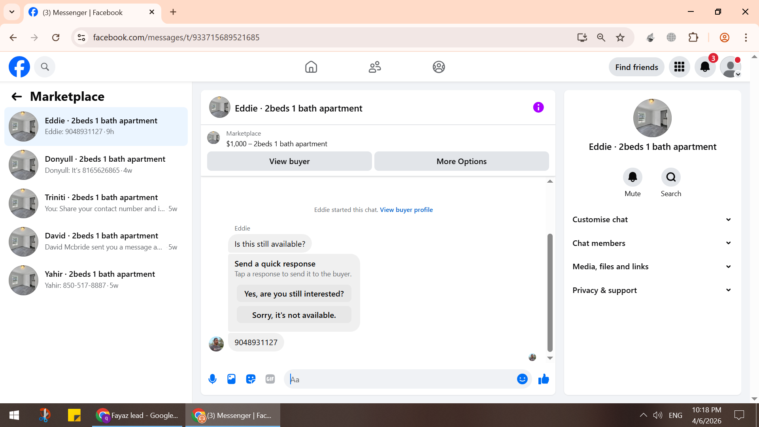
Task: Open the Groups icon in top navigation
Action: (x=439, y=67)
